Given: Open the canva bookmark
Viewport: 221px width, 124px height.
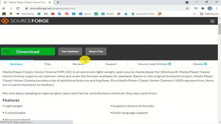Looking at the screenshot, I should click(x=85, y=14).
